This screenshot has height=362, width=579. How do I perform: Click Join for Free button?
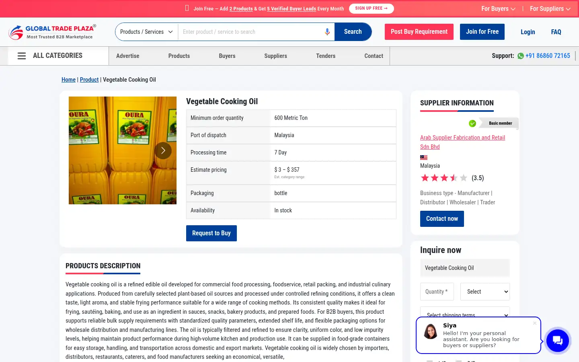[482, 32]
